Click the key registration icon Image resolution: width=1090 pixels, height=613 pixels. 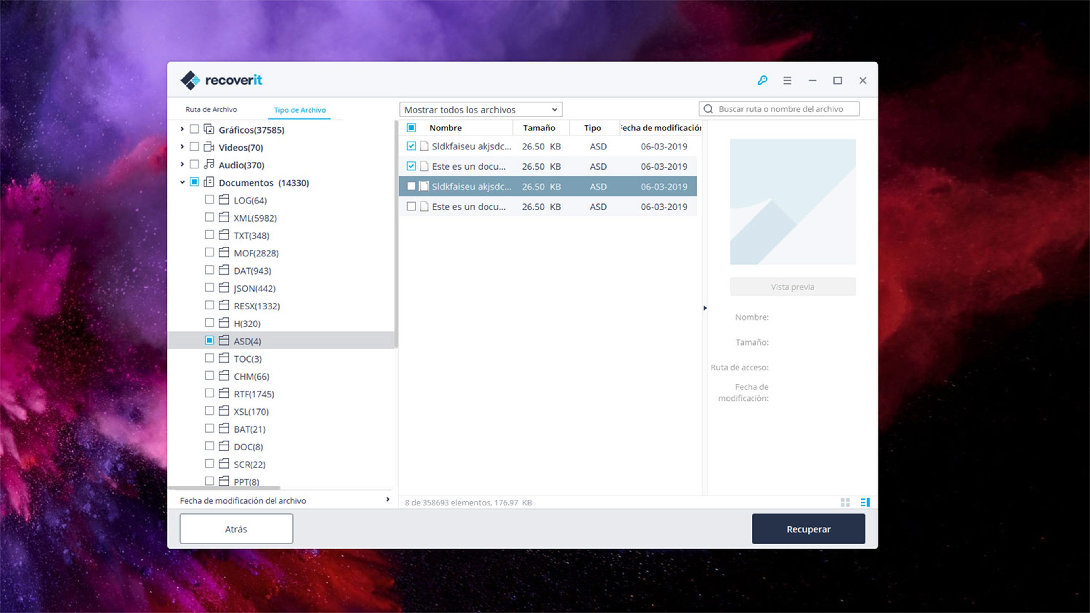point(762,80)
